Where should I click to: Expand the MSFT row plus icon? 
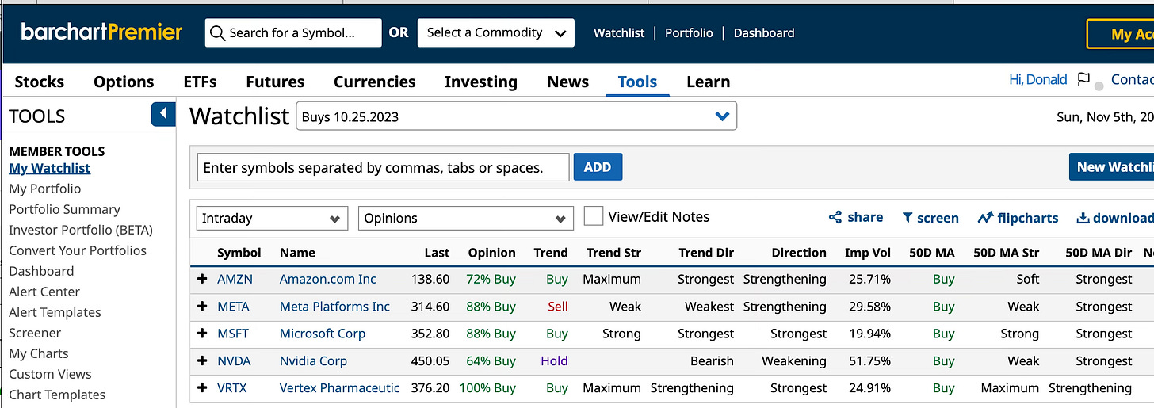pyautogui.click(x=202, y=334)
